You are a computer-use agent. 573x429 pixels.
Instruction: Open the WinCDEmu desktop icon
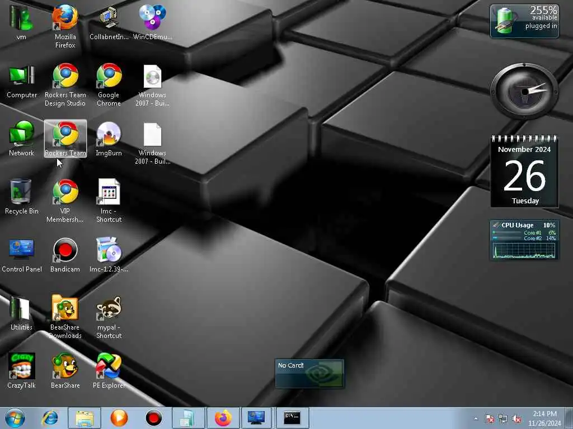pos(152,22)
